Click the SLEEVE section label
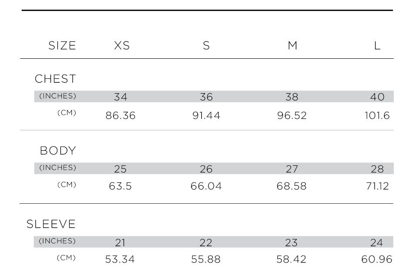 [x=51, y=224]
